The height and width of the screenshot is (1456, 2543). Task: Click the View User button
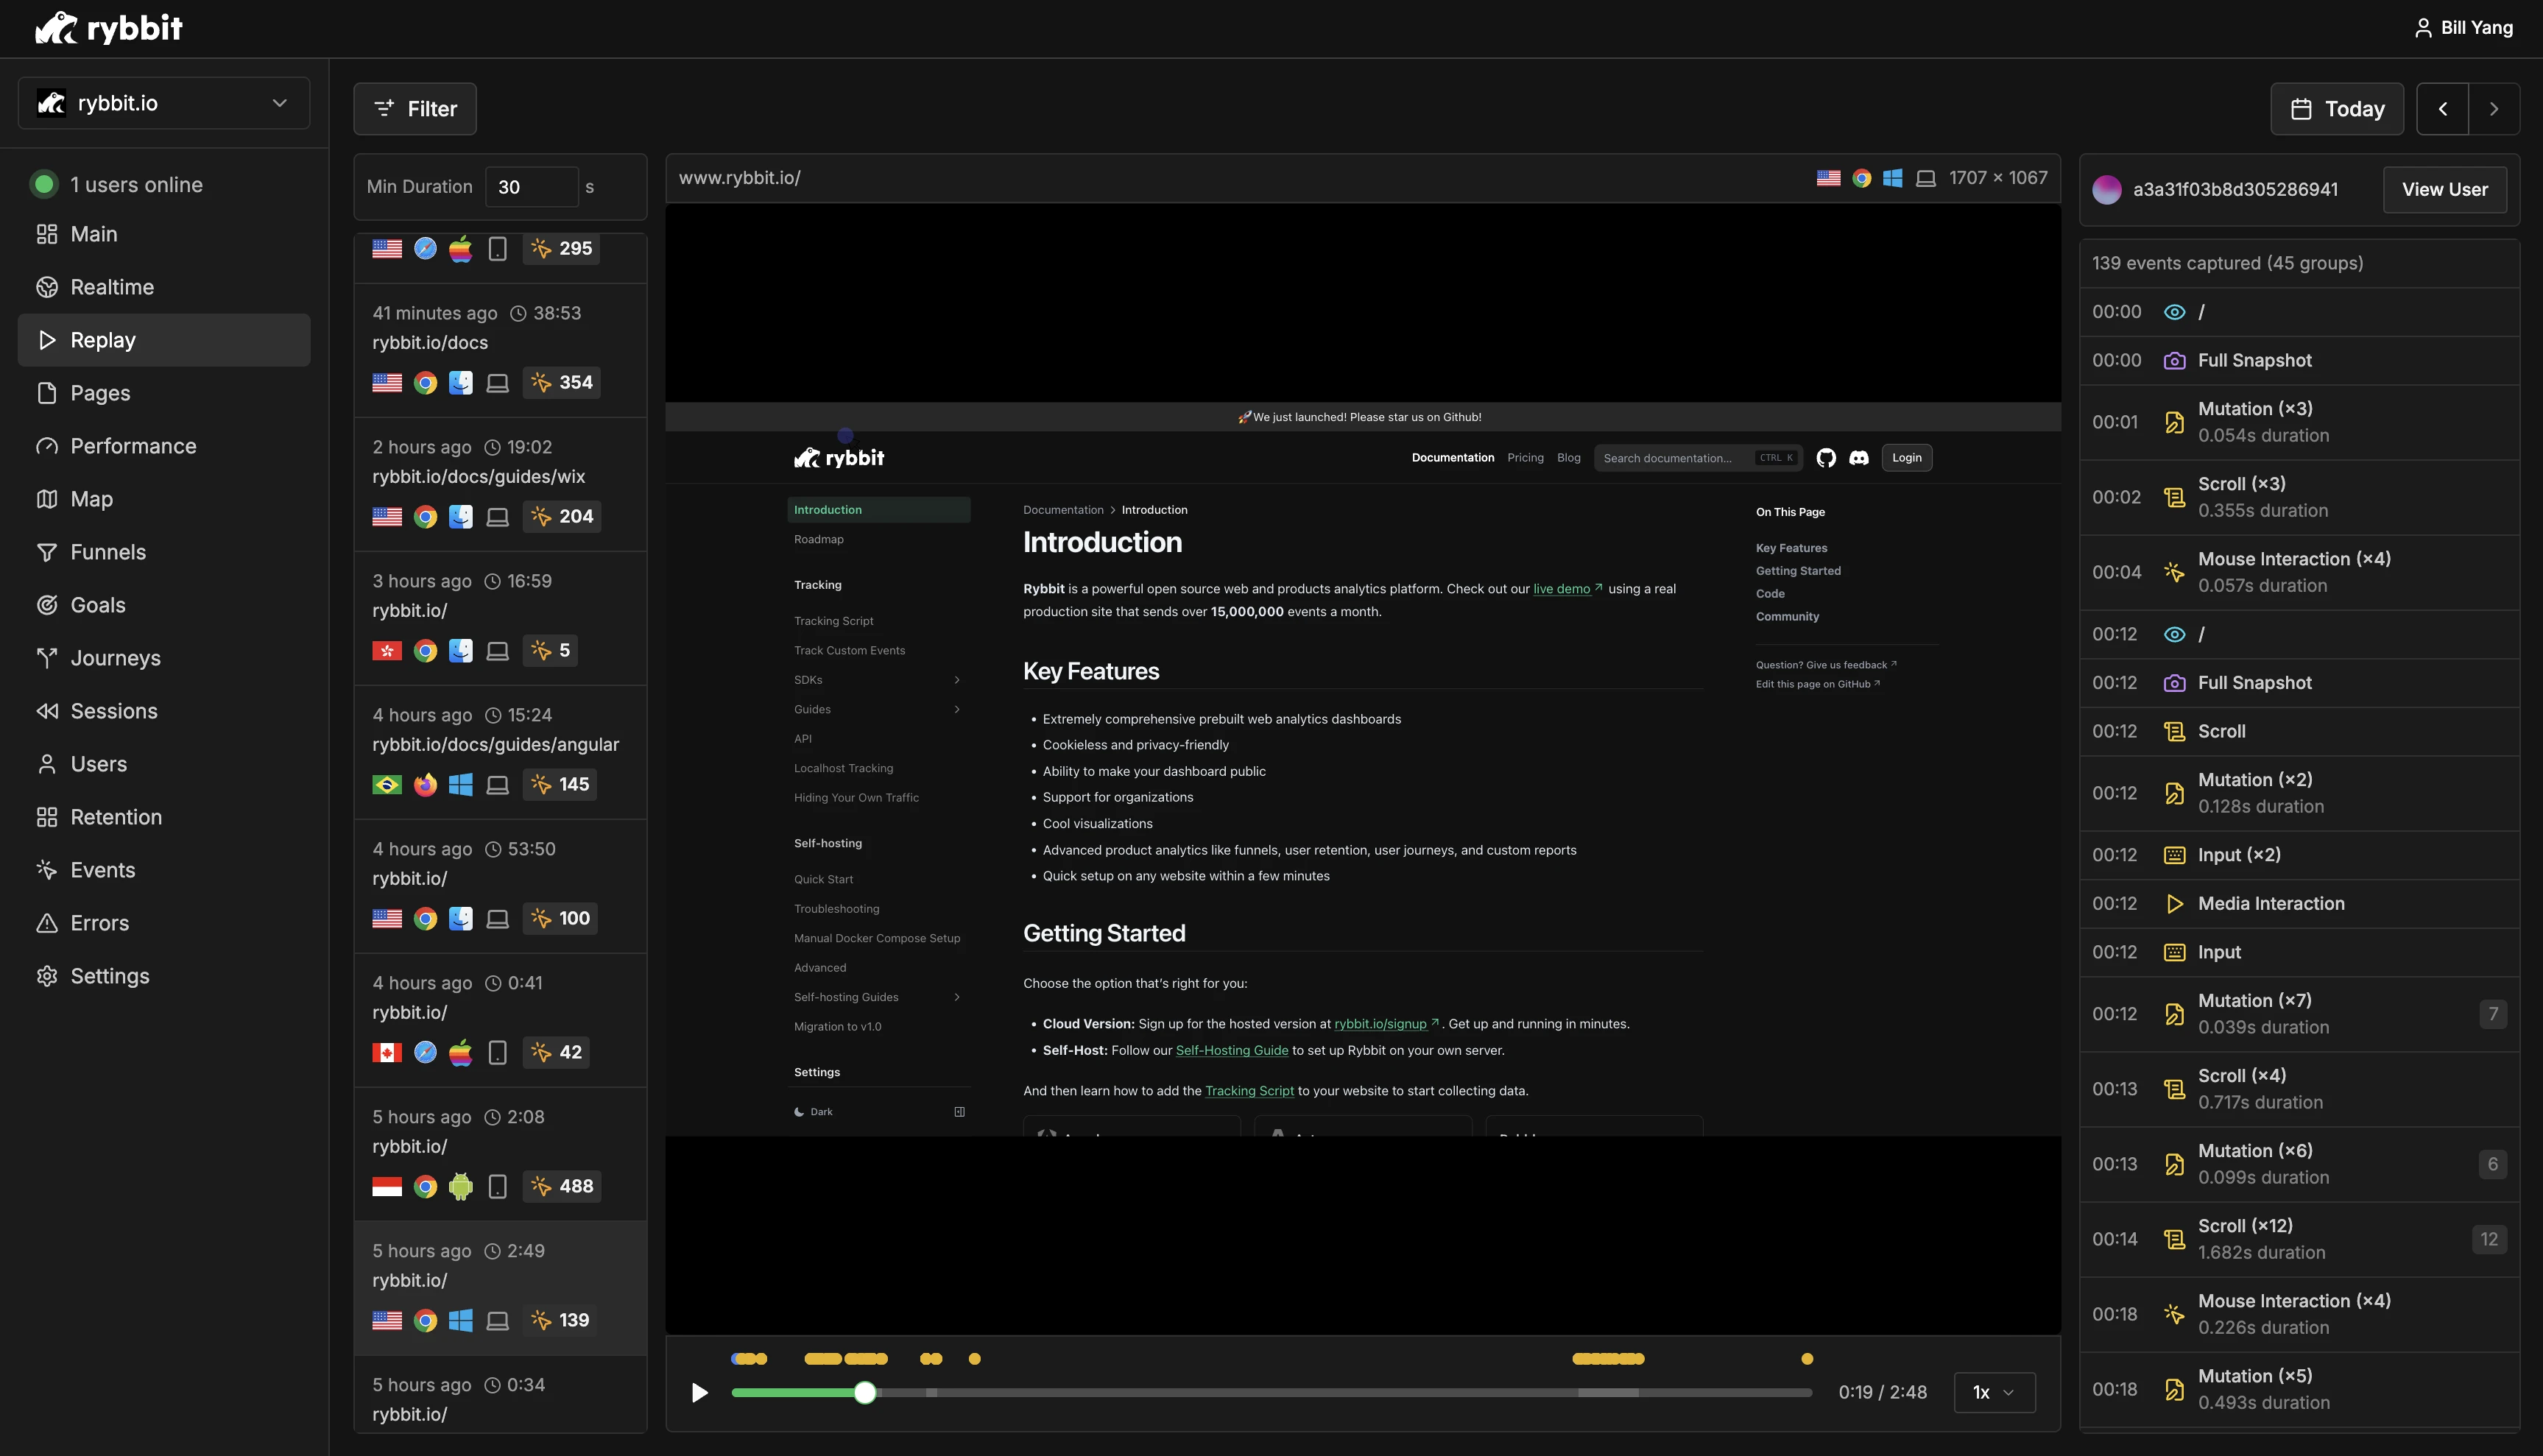click(2445, 190)
